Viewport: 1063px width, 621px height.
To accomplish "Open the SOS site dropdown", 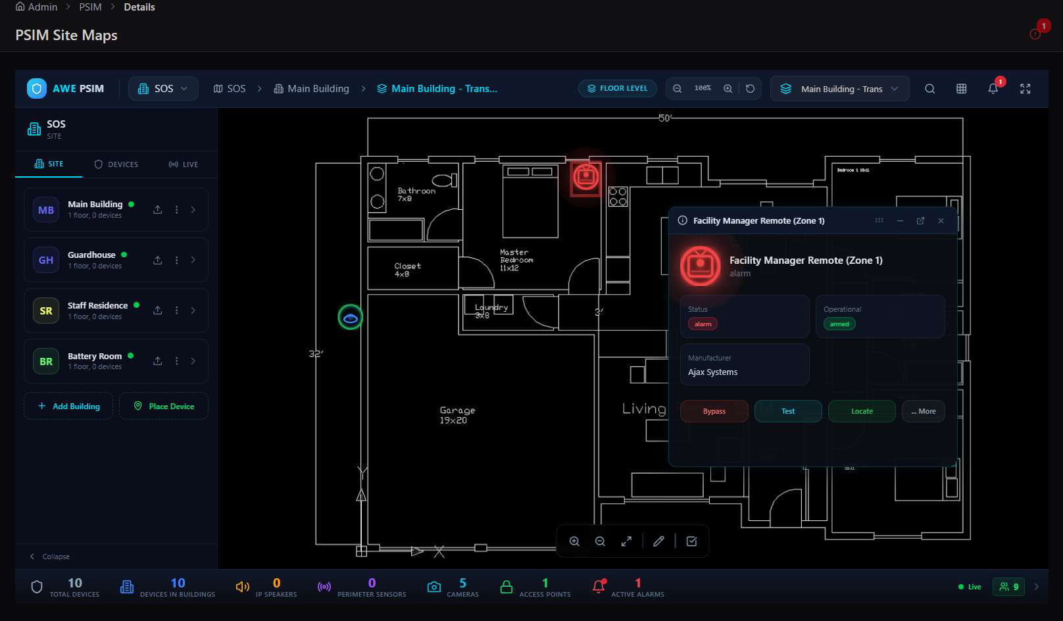I will 163,88.
